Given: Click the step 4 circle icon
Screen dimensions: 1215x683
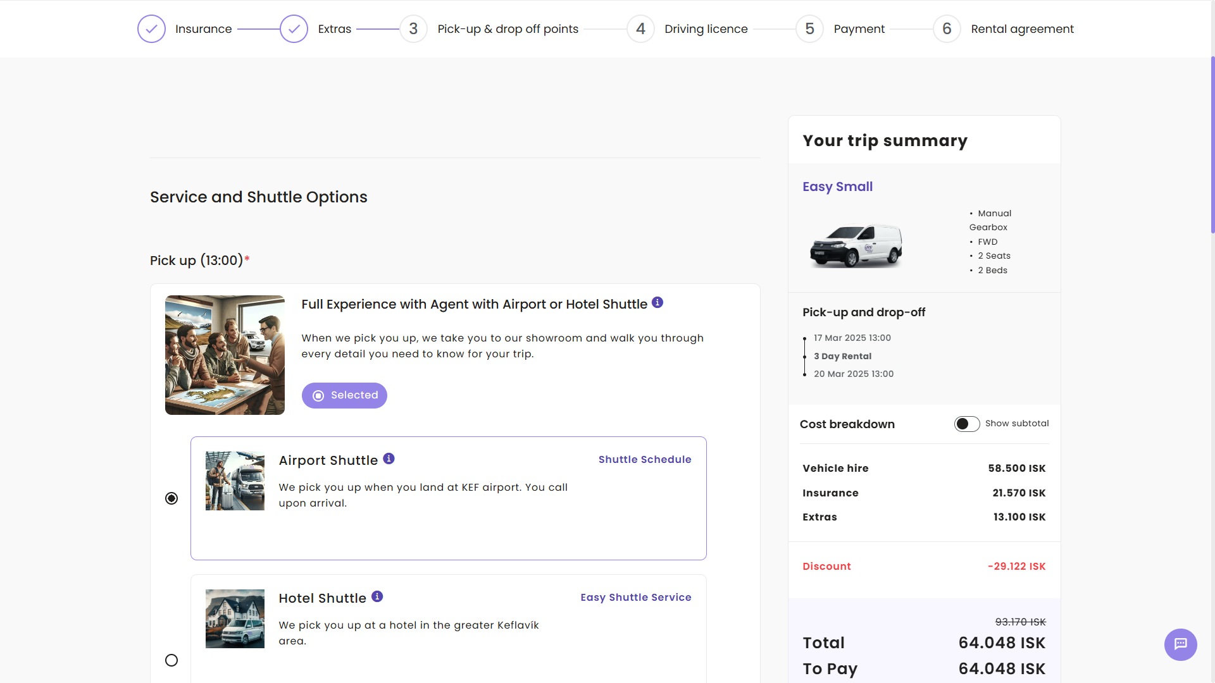Looking at the screenshot, I should click(x=640, y=29).
